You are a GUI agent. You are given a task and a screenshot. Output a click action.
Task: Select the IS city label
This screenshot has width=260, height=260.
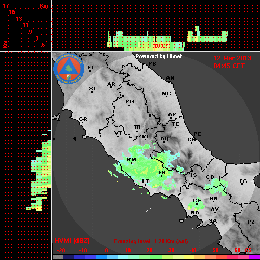194,175
